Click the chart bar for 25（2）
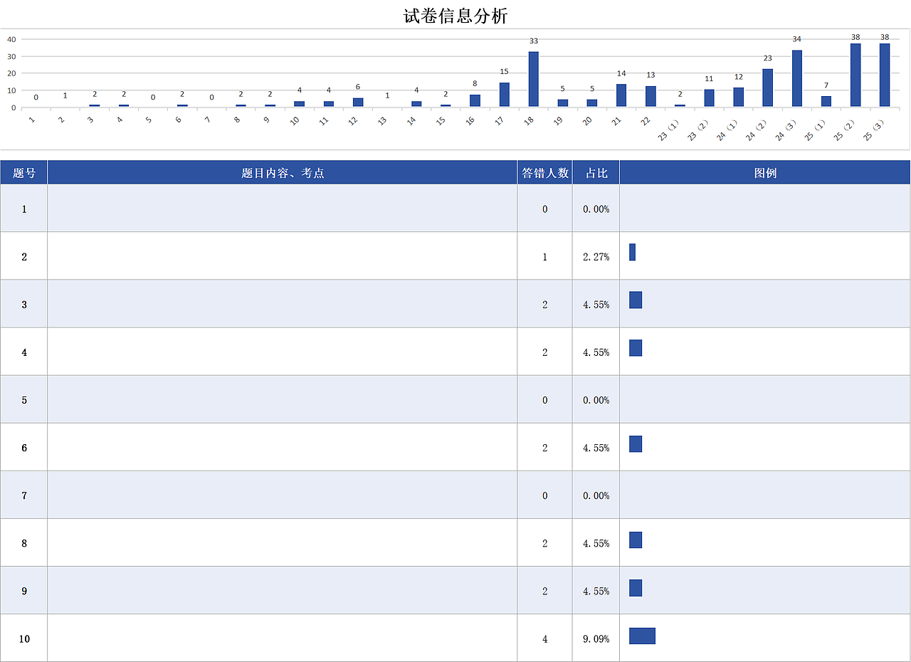 tap(855, 75)
